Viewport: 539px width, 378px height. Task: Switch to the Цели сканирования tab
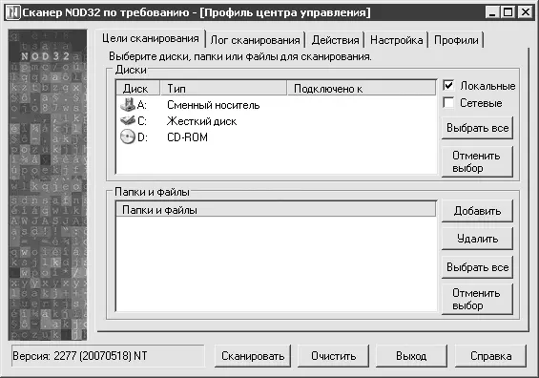[150, 38]
